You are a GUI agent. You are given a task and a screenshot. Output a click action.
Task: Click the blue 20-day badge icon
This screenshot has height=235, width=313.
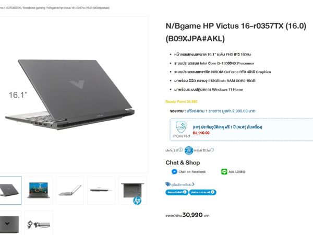tap(189, 150)
